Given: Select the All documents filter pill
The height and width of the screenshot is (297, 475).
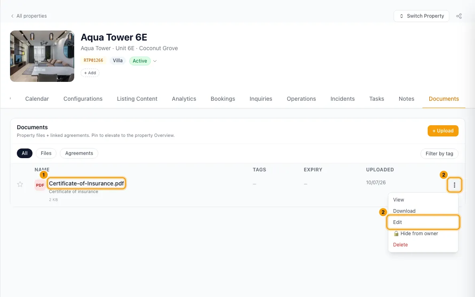Looking at the screenshot, I should click(24, 153).
